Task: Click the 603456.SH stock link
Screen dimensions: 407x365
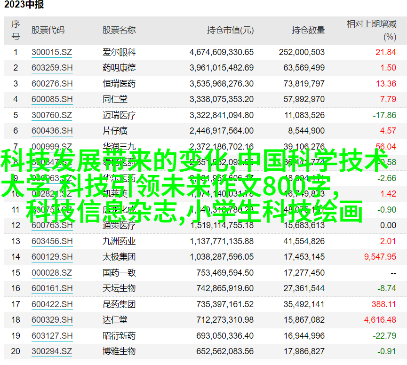Action: [x=52, y=241]
